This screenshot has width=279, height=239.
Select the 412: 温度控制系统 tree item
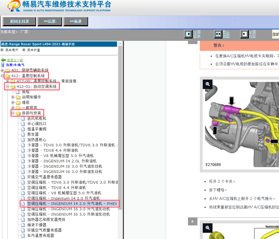[28, 76]
